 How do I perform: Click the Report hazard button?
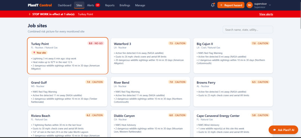coord(231,5)
